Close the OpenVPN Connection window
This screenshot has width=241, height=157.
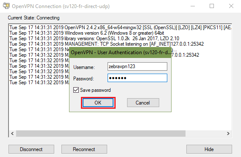click(x=231, y=6)
